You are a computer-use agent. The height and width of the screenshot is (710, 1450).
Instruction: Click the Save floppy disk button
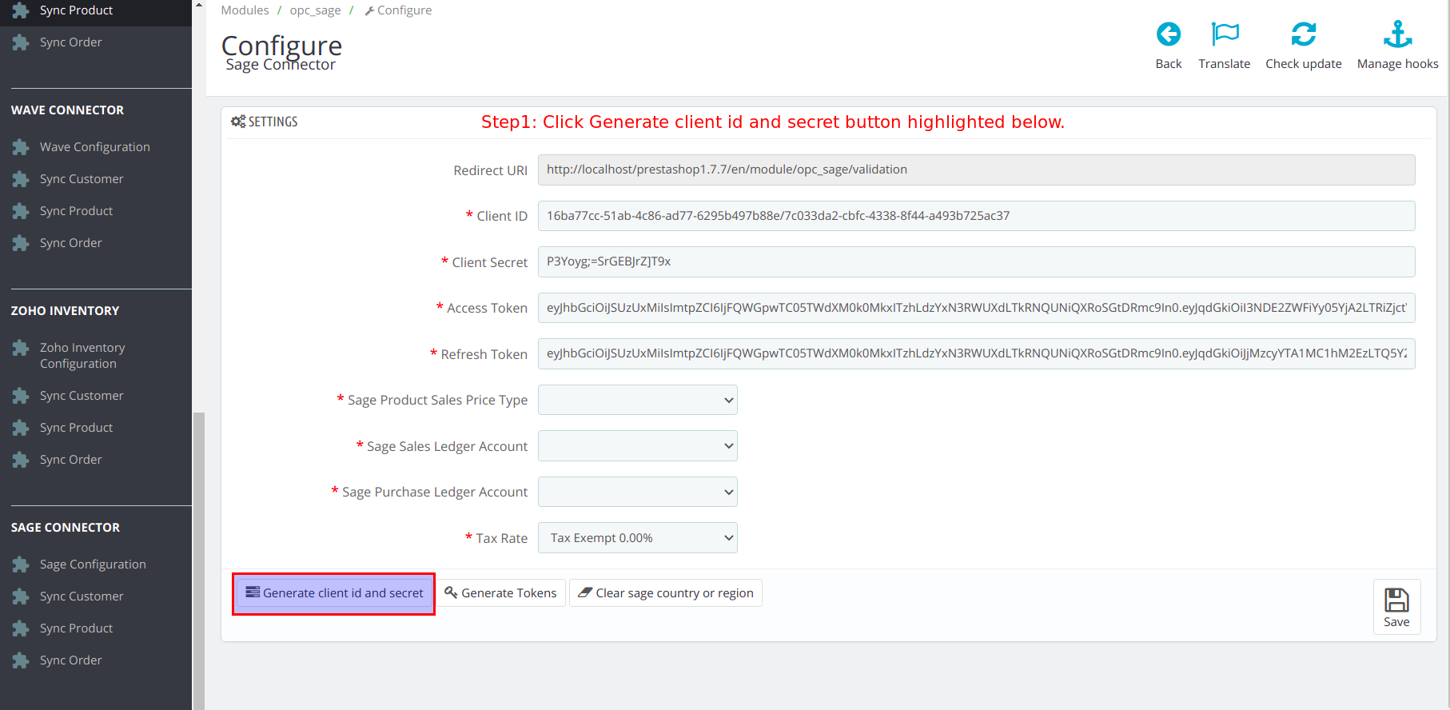[x=1396, y=607]
